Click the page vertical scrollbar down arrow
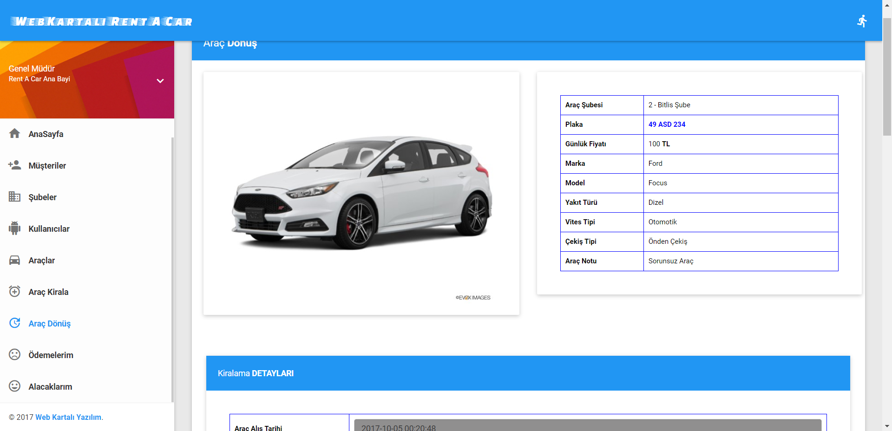 point(887,426)
